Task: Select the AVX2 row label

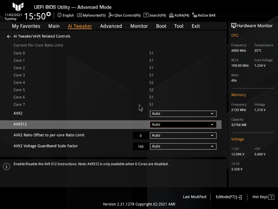Action: [18, 113]
